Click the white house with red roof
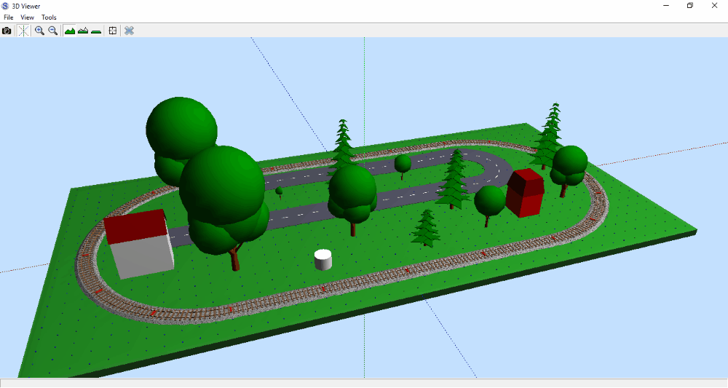 139,244
